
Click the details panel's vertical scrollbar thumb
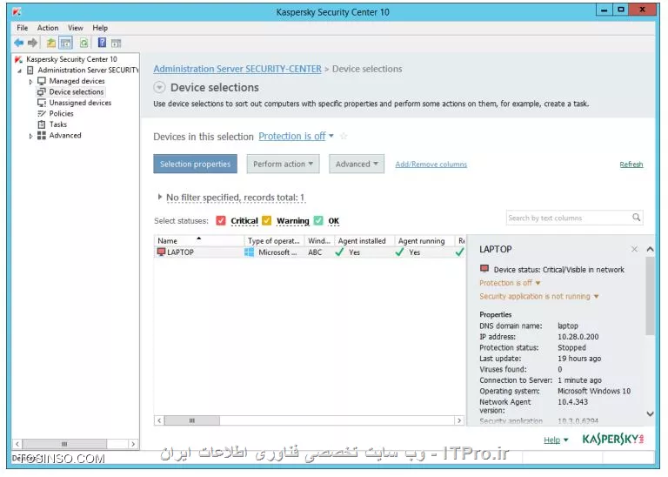click(650, 295)
